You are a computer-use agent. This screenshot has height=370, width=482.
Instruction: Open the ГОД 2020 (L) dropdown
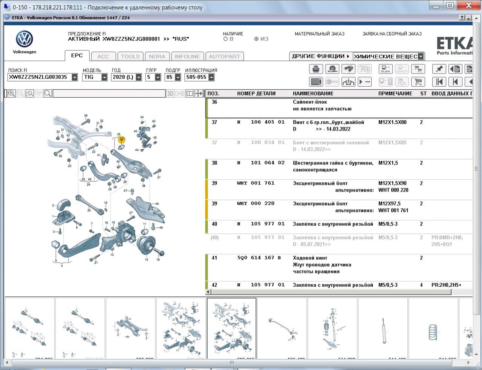(x=139, y=77)
